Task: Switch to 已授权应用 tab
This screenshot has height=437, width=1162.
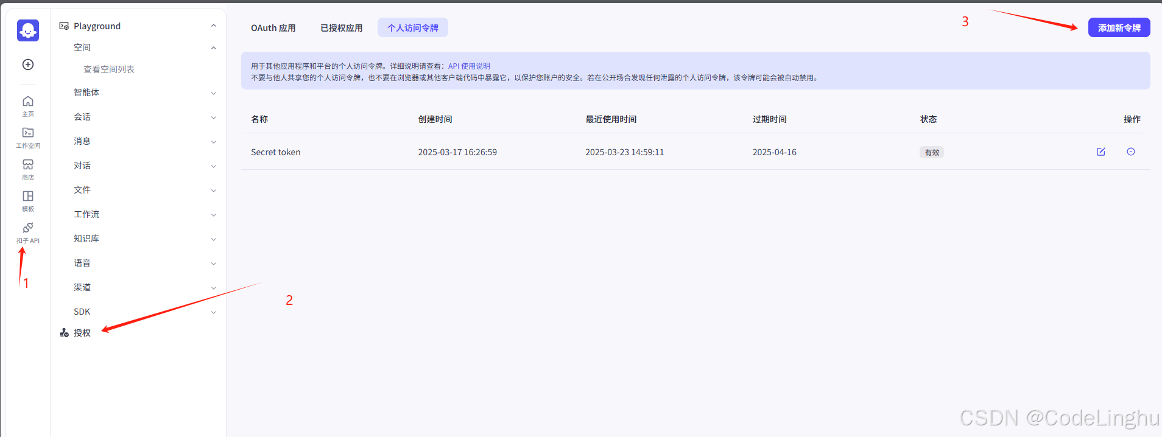Action: coord(342,27)
